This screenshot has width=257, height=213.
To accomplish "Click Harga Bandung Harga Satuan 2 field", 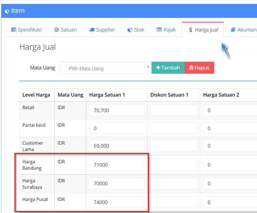I will tap(229, 165).
